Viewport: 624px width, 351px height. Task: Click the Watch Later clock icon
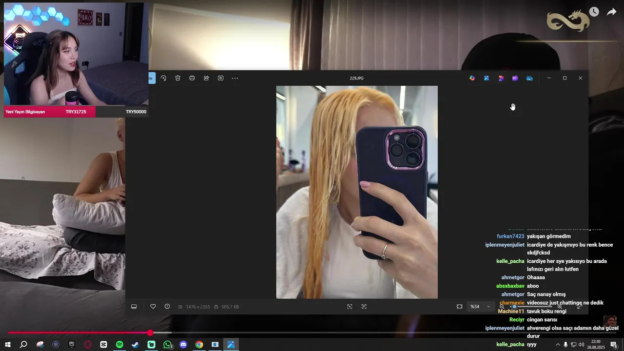pos(594,12)
